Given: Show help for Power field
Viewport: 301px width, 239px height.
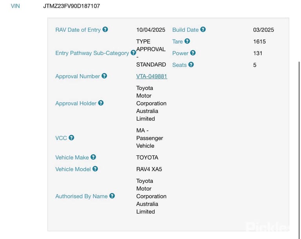Looking at the screenshot, I should 193,53.
